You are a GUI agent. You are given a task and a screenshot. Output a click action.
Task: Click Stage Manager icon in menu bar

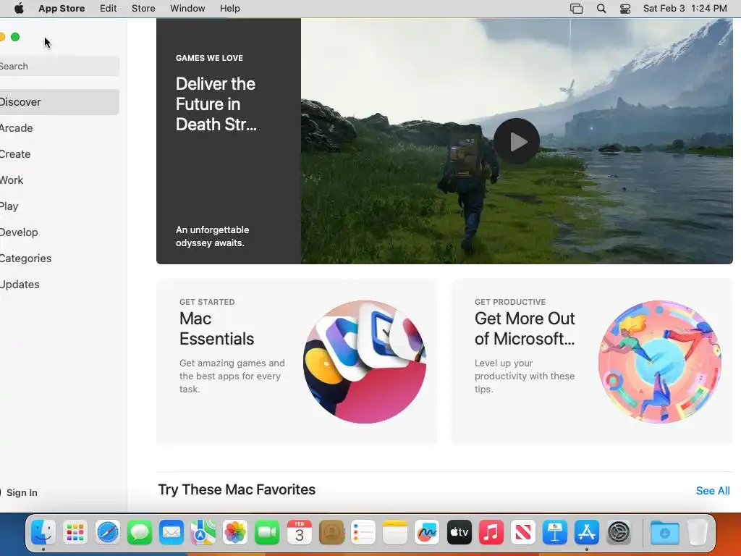(x=577, y=9)
